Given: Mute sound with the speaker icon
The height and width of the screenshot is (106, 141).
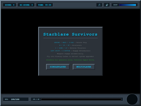Looking at the screenshot, I should 107,5.
